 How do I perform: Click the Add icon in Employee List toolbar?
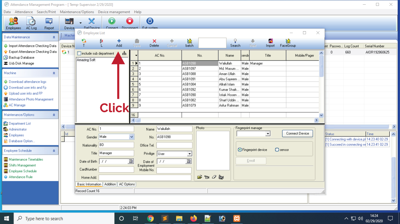coord(119,41)
